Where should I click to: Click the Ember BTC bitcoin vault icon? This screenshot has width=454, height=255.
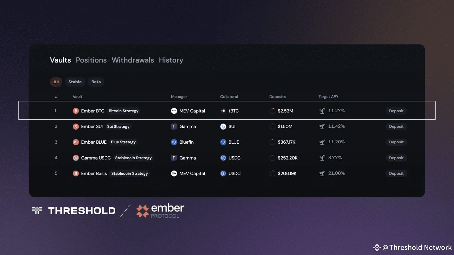click(x=76, y=111)
